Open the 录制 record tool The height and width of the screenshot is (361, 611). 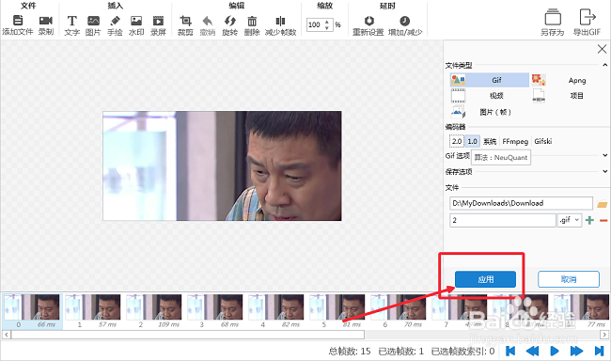46,21
